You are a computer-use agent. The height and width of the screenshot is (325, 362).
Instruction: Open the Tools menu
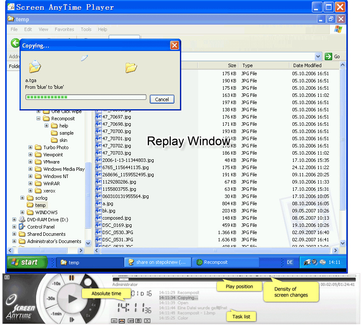(x=86, y=29)
